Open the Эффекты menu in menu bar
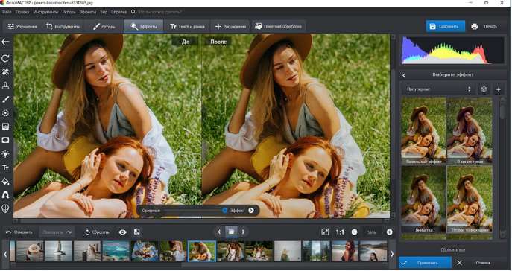Screen dimensions: 512x271 (88, 12)
